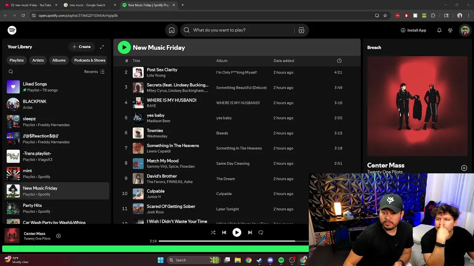The width and height of the screenshot is (474, 266).
Task: Open the -Trans playlist-
Action: coord(57,156)
